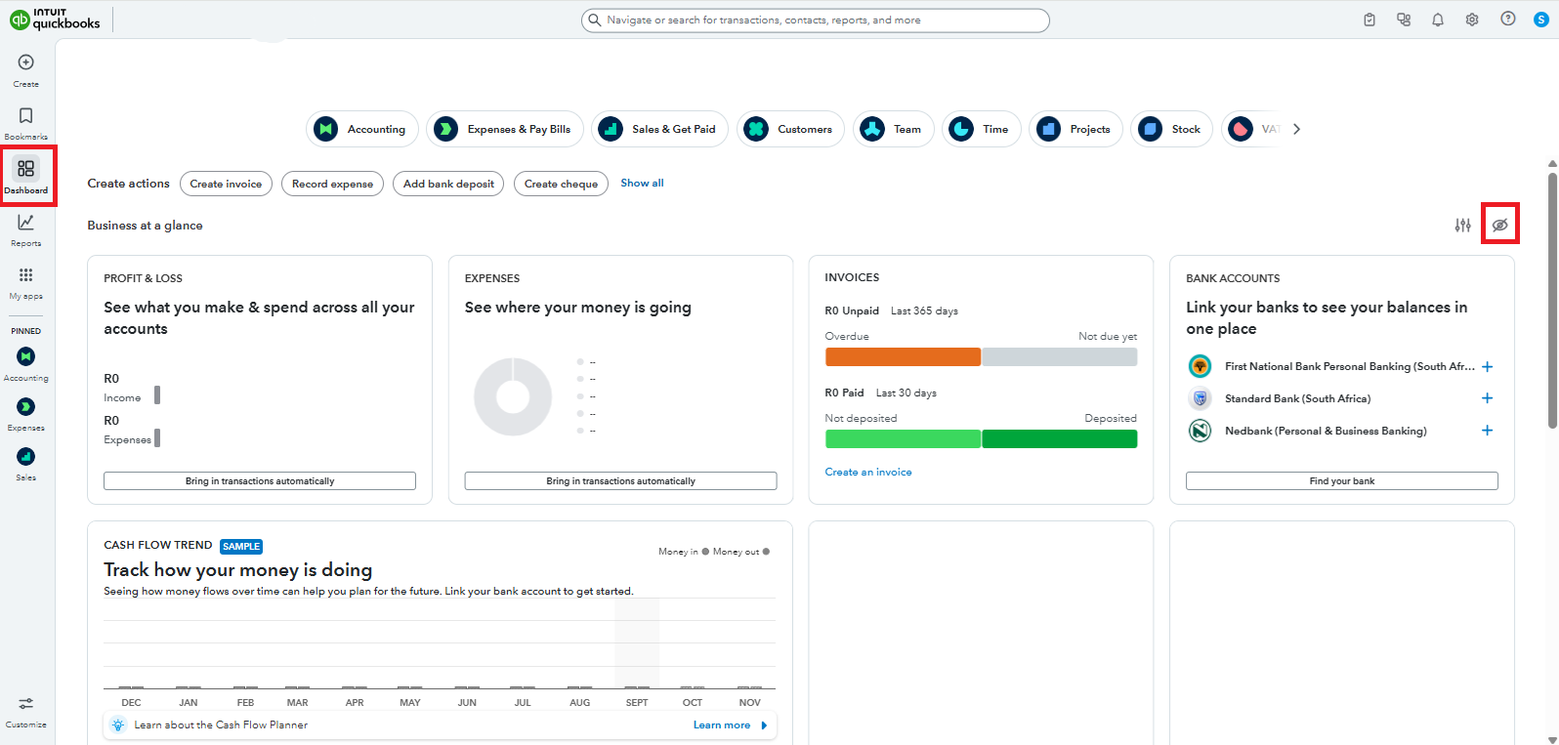Select the Expenses & Pay Bills pill

(x=505, y=129)
